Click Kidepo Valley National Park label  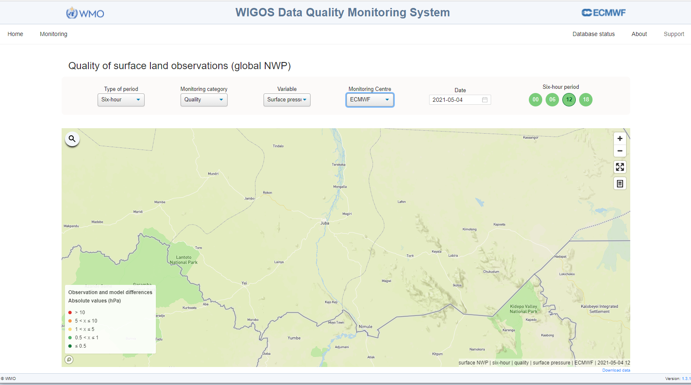point(523,309)
